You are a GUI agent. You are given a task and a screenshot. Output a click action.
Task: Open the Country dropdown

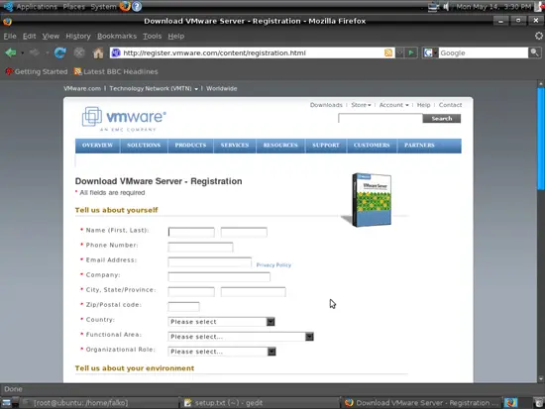pyautogui.click(x=221, y=322)
